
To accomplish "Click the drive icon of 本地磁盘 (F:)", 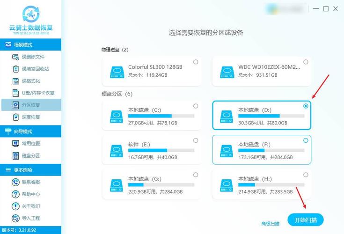I will 227,151.
